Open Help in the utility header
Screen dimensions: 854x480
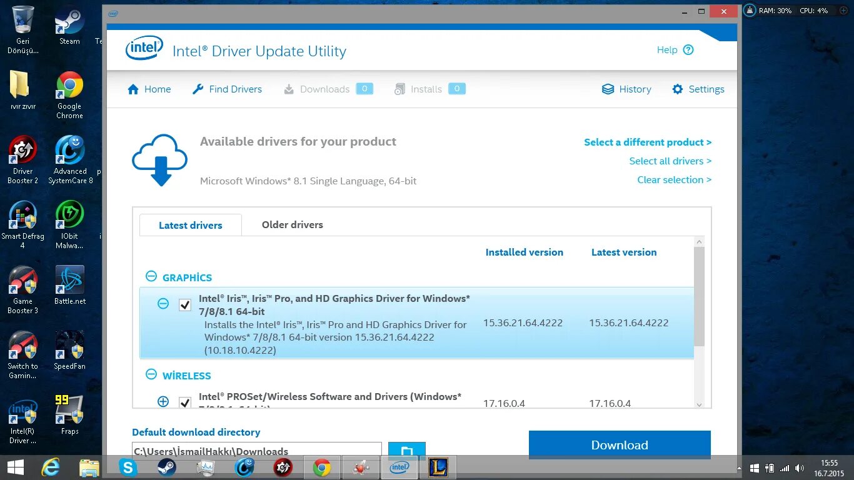pos(675,50)
